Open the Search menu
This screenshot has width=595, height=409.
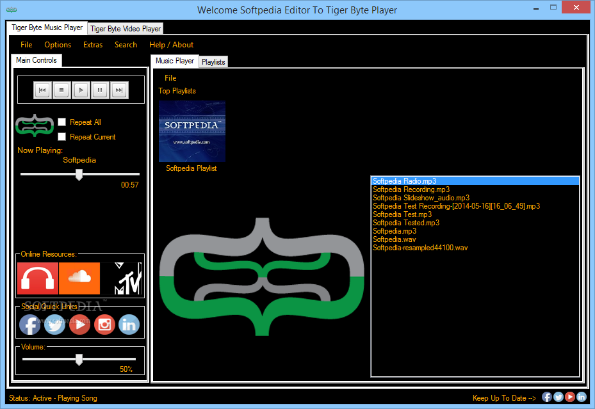click(126, 45)
